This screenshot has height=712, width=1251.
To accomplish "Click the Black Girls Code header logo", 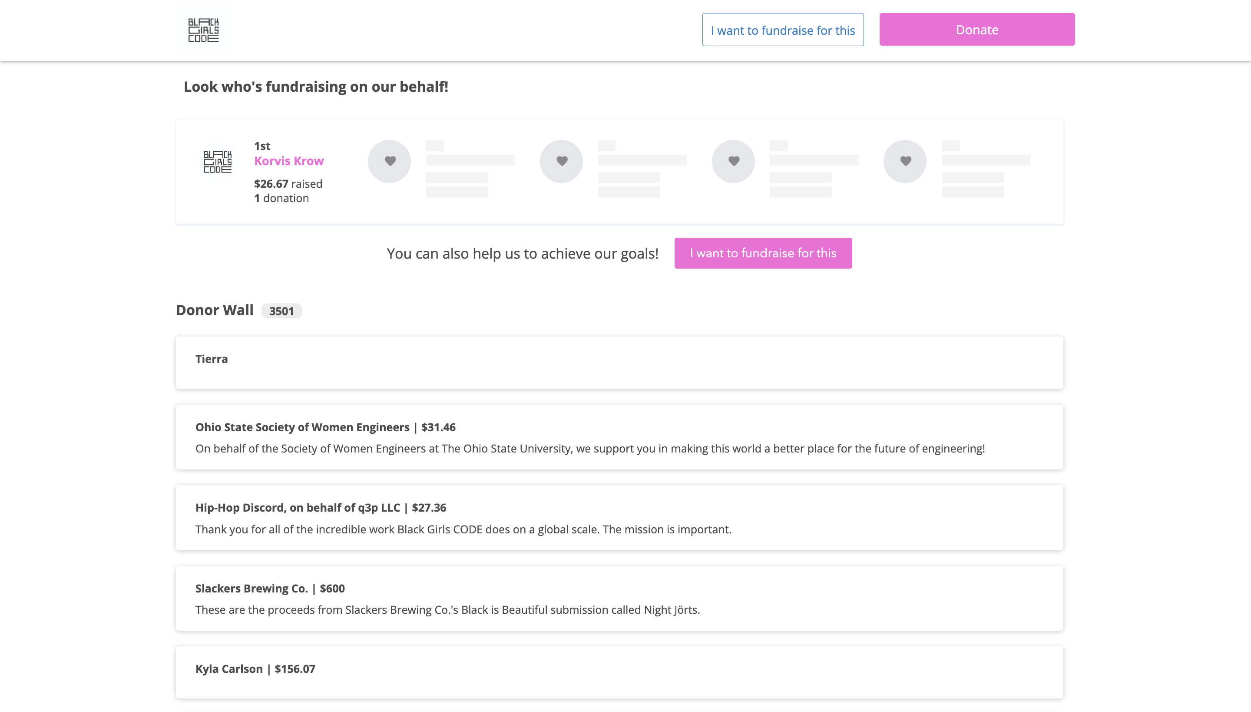I will click(x=203, y=30).
